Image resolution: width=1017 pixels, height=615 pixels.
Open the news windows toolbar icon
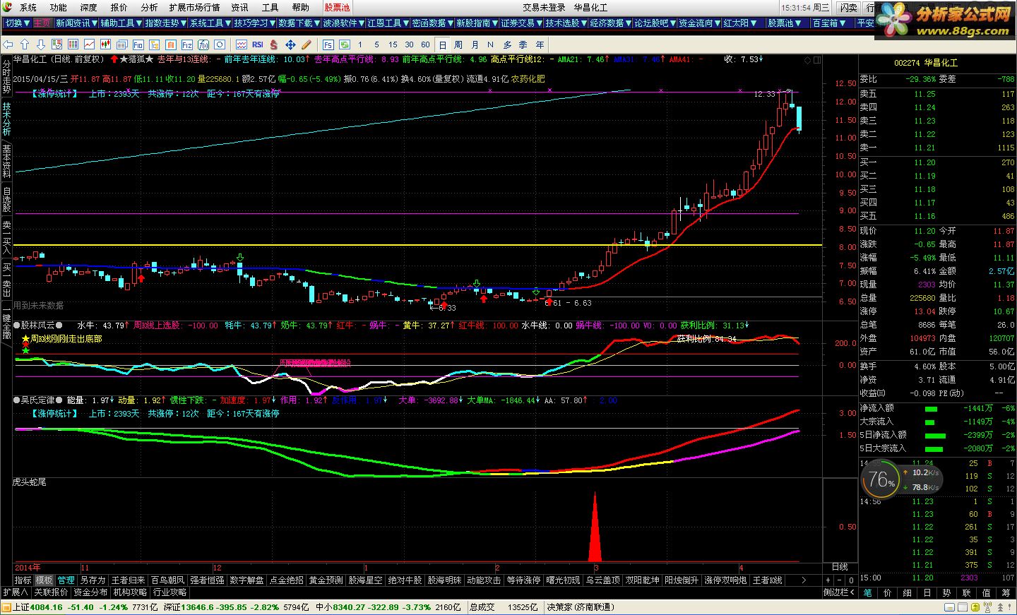(121, 44)
